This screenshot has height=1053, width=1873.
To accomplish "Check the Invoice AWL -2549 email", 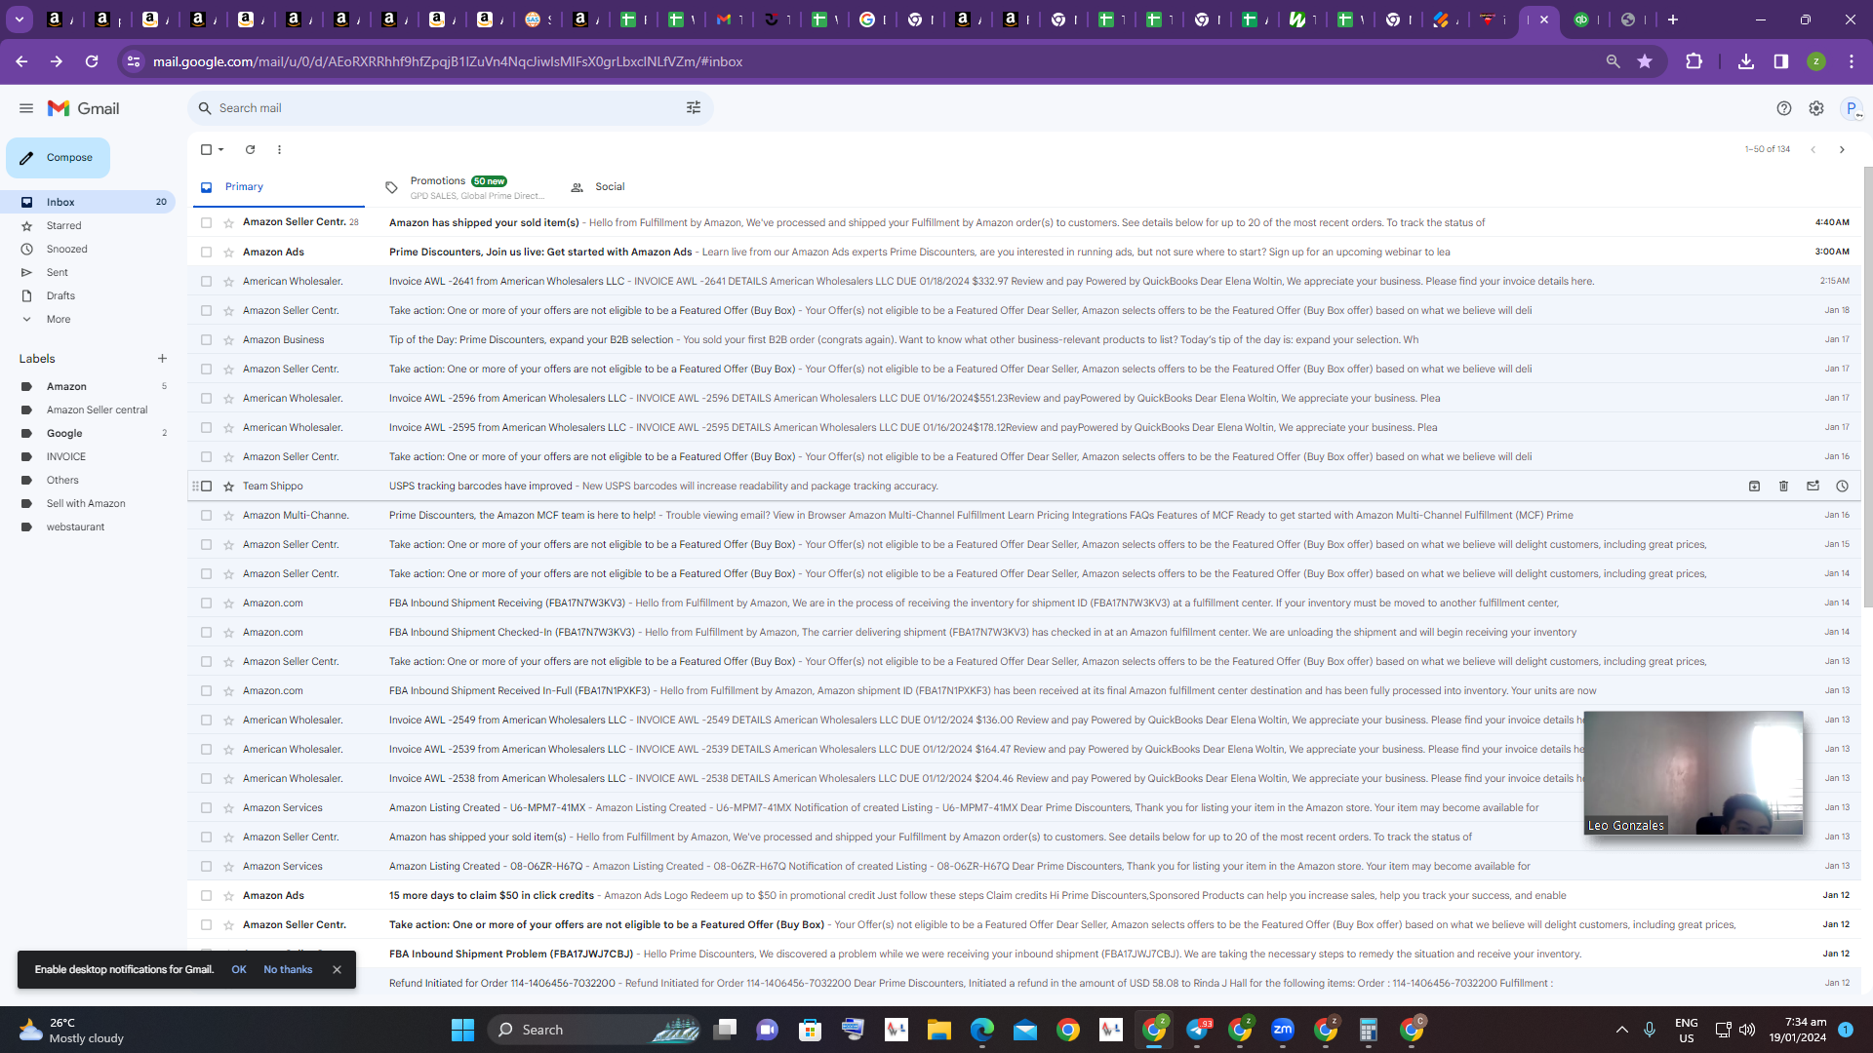I will pyautogui.click(x=206, y=720).
